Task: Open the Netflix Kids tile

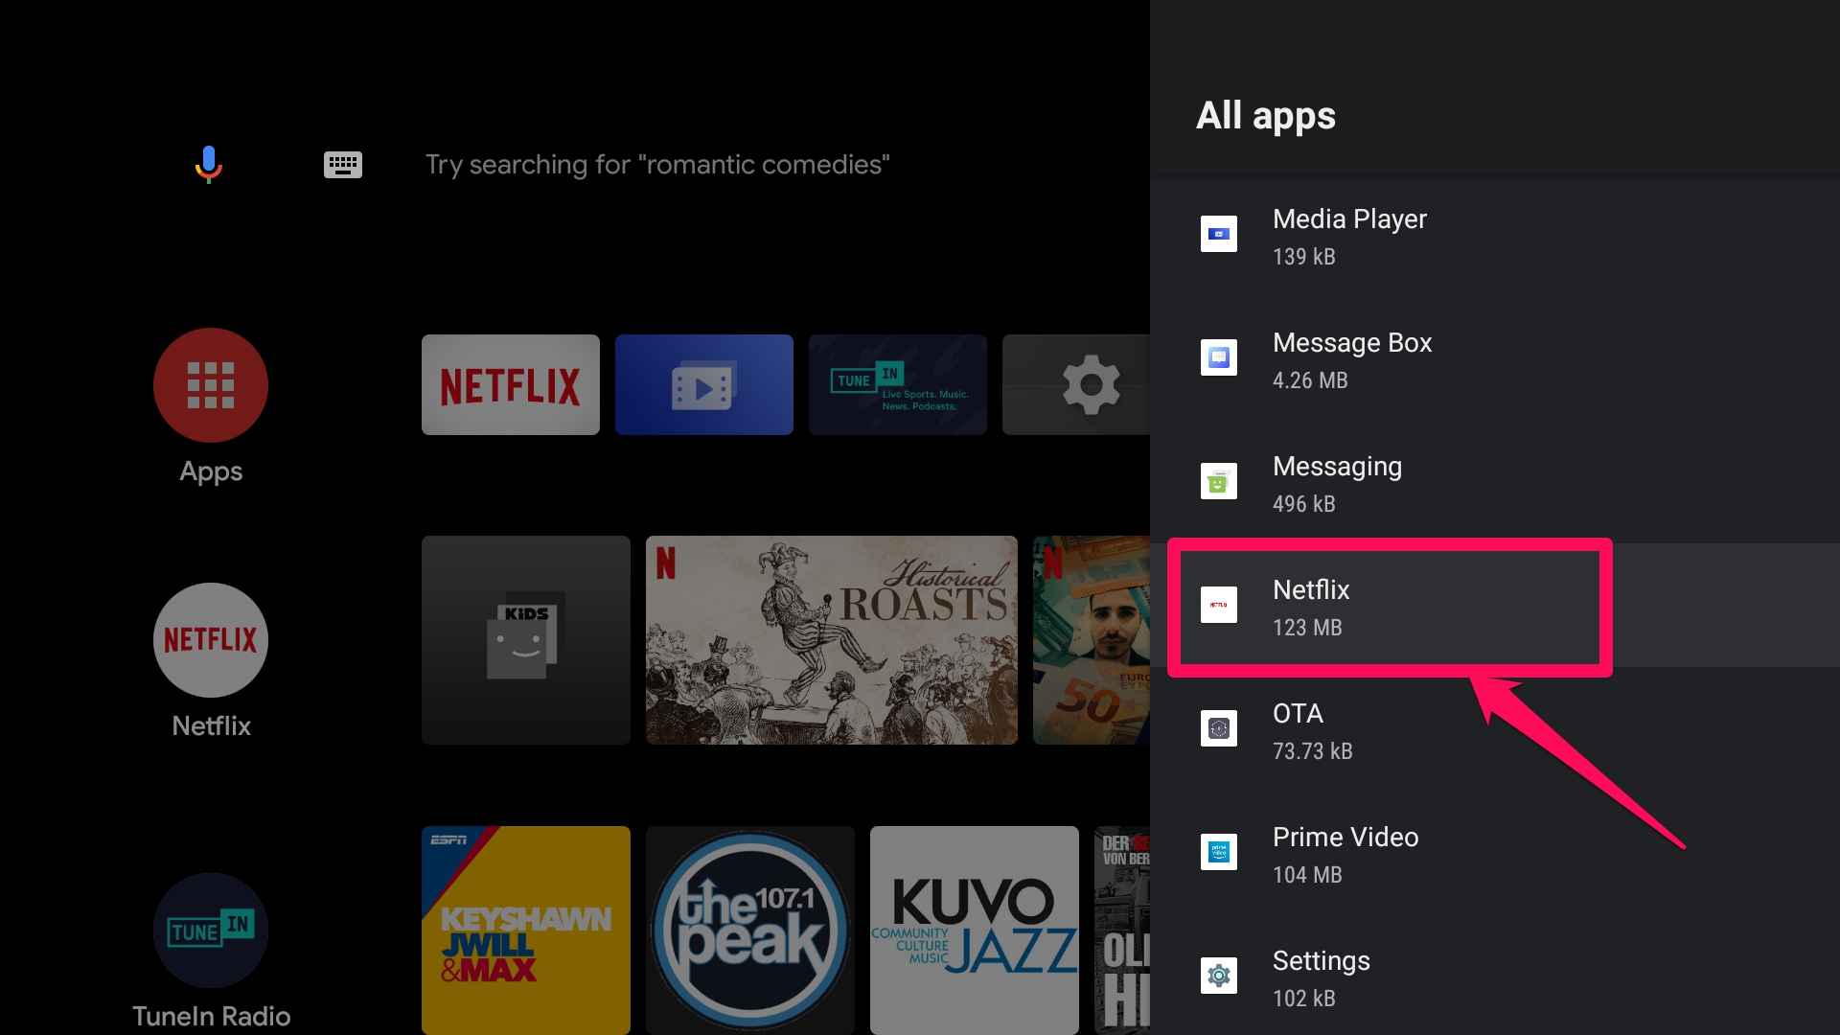Action: click(x=526, y=640)
